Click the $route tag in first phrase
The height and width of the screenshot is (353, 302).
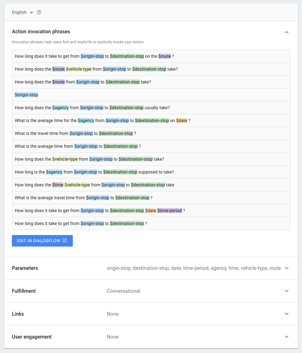click(165, 56)
